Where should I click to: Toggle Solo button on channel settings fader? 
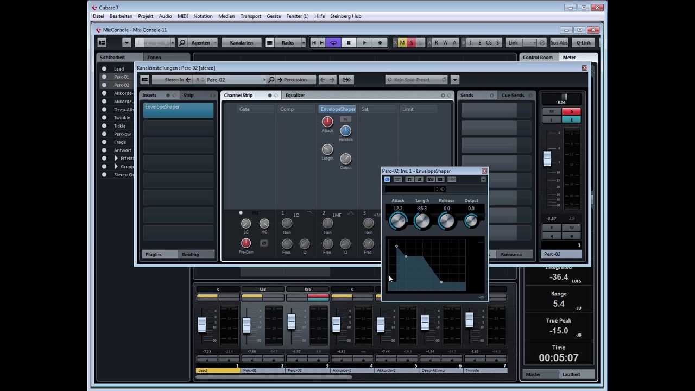click(571, 112)
